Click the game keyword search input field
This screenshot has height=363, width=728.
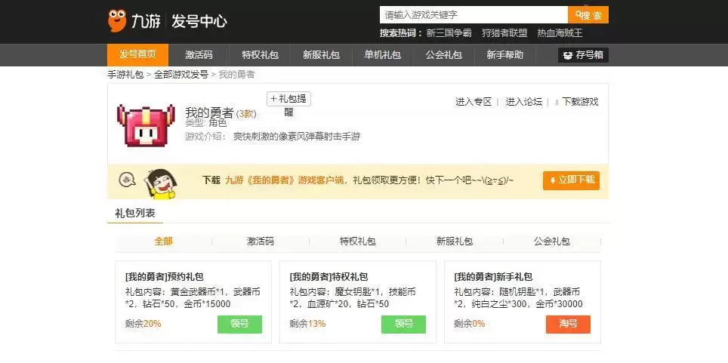pos(474,15)
